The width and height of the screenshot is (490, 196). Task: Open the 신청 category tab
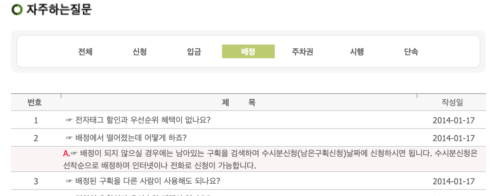click(139, 52)
